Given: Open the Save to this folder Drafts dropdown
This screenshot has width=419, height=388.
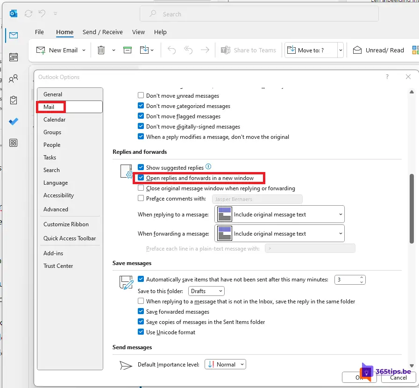Looking at the screenshot, I should coord(206,291).
